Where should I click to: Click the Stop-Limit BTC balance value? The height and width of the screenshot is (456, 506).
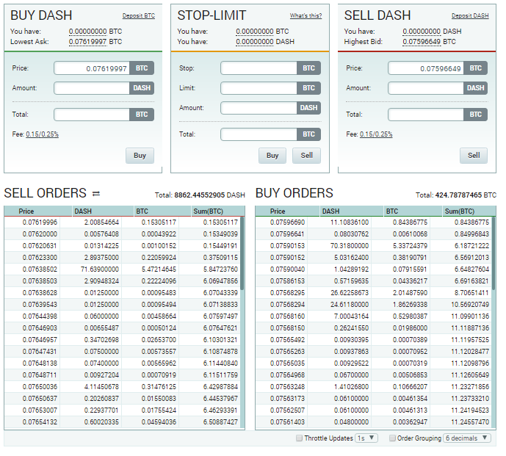tap(255, 32)
